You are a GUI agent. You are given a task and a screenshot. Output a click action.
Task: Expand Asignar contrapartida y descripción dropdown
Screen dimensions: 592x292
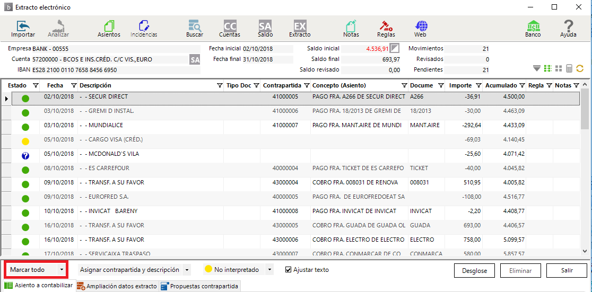(187, 270)
